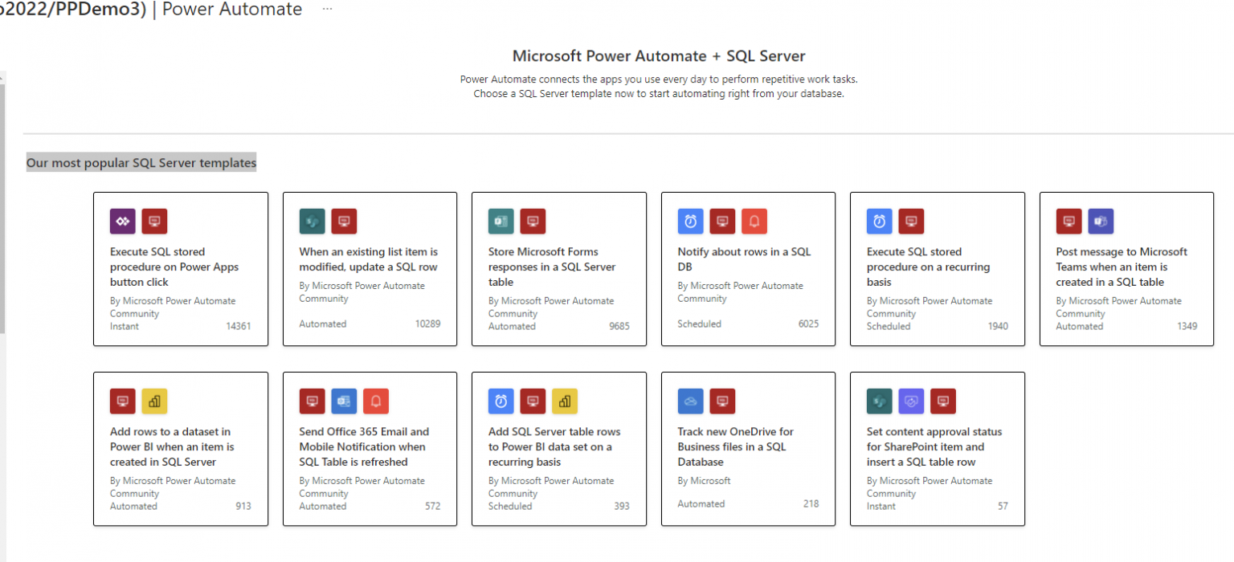Screen dimensions: 1234x562
Task: Open the ellipsis menu beside the Power Automate title
Action: (x=326, y=8)
